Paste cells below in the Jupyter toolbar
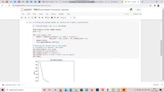This screenshot has height=92, width=164. [x=35, y=18]
